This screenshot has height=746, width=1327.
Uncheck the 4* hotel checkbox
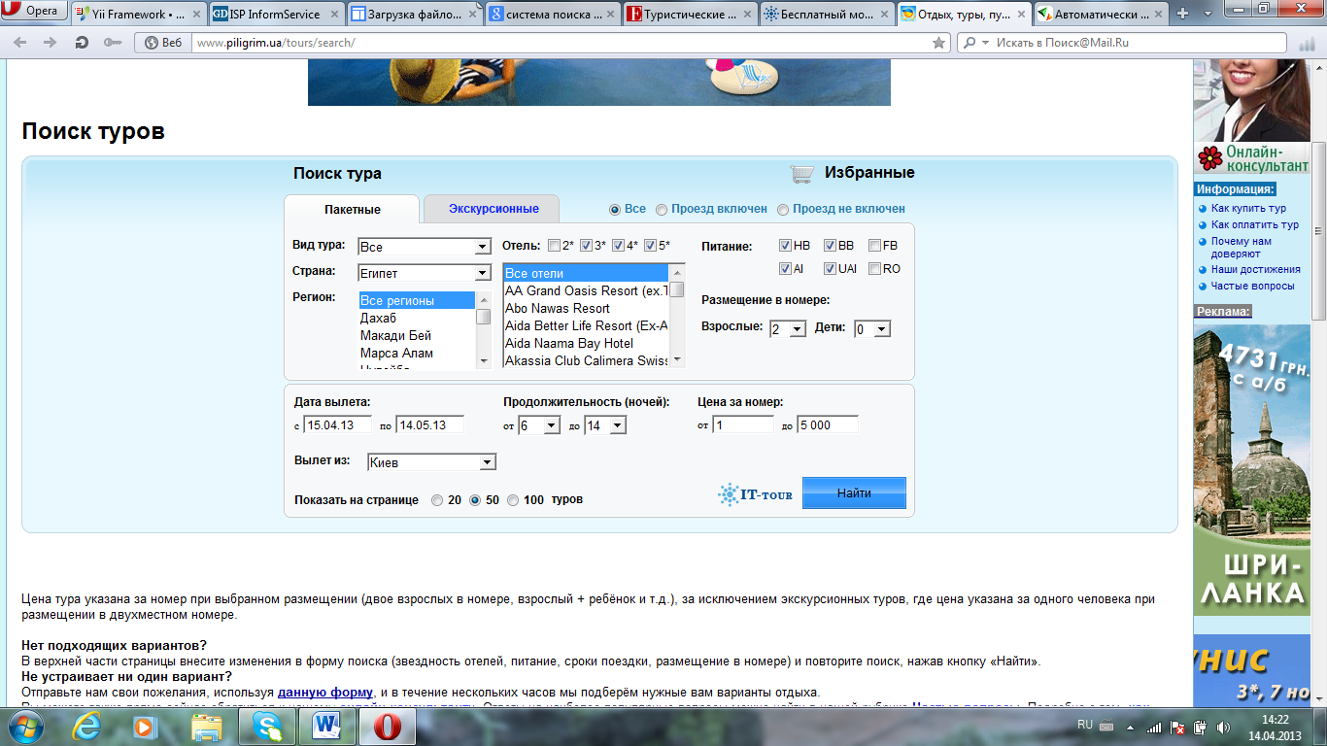coord(619,246)
